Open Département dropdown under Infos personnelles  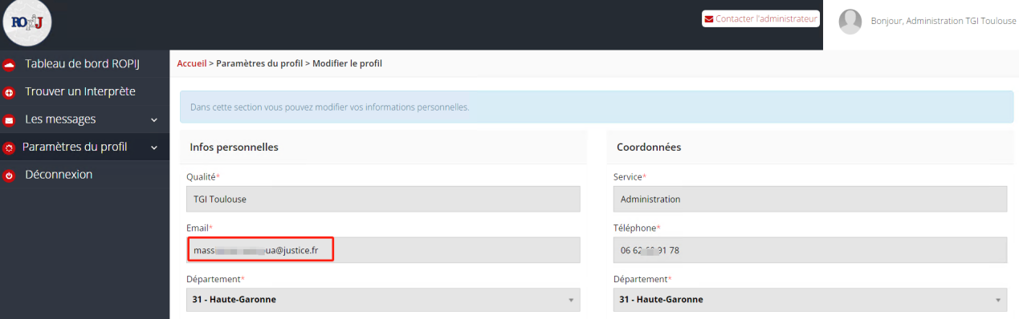pyautogui.click(x=383, y=300)
